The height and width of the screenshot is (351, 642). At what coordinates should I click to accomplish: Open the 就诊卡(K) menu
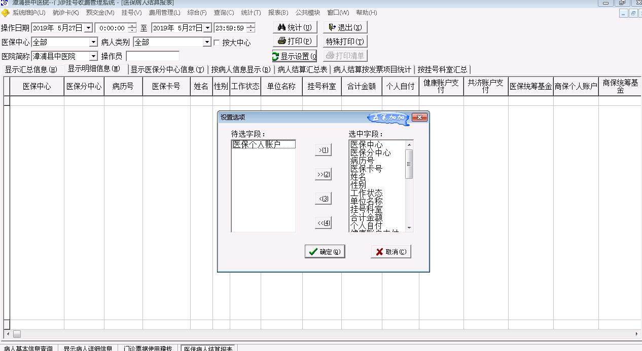66,13
